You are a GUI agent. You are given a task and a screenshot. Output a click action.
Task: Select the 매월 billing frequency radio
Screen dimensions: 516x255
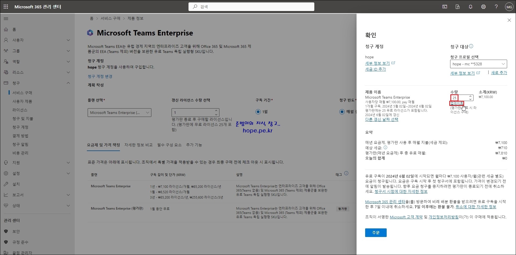point(342,112)
